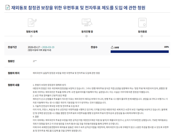Click the paragraph starting 재외선거 신고·신청률과
The width and height of the screenshot is (183, 134).
[100, 101]
